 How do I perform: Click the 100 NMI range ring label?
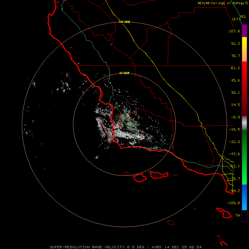[124, 22]
